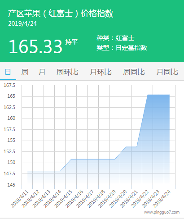Open the 周环比 tab

click(67, 72)
